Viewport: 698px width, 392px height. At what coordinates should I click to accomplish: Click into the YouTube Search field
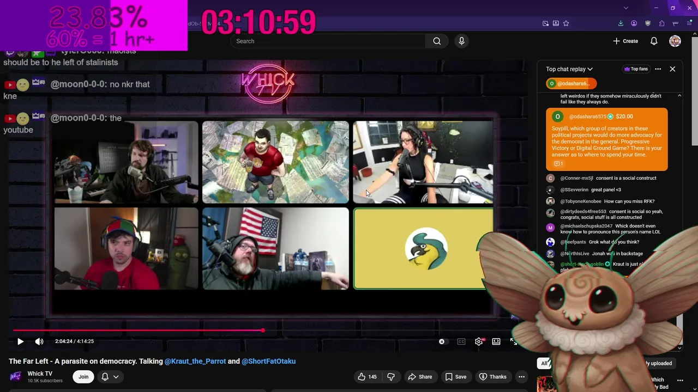pos(328,41)
